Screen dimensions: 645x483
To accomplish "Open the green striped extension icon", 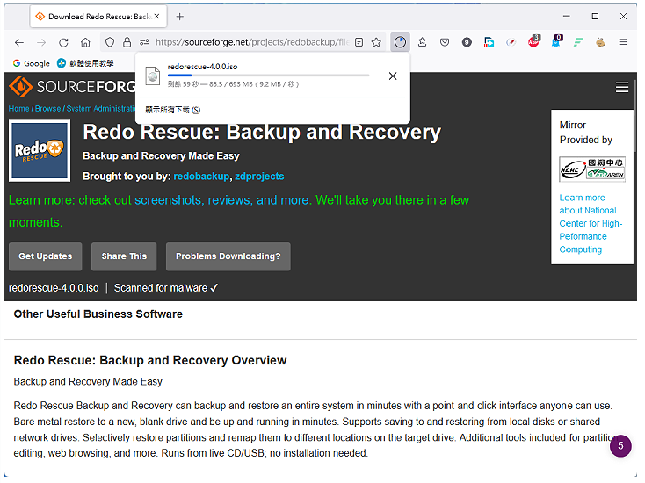I will [578, 42].
